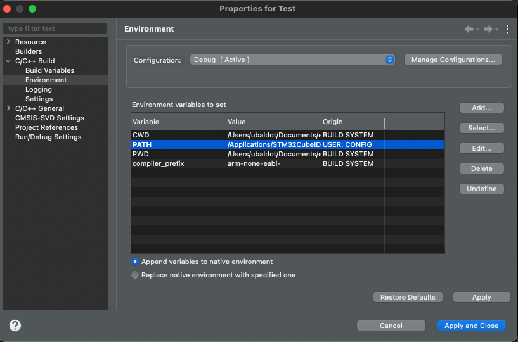Open forward history dropdown arrow
The width and height of the screenshot is (518, 342).
pyautogui.click(x=496, y=30)
